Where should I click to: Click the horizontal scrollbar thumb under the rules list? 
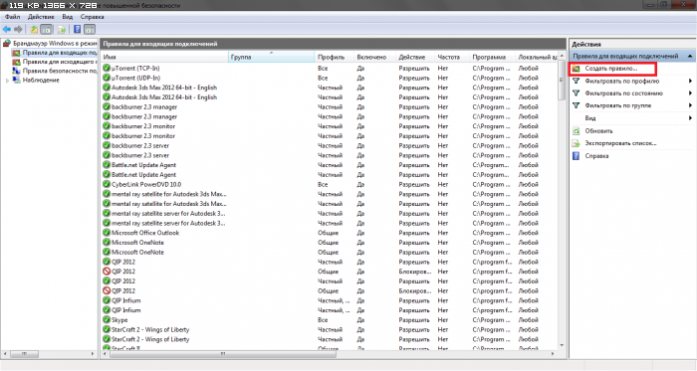point(223,354)
